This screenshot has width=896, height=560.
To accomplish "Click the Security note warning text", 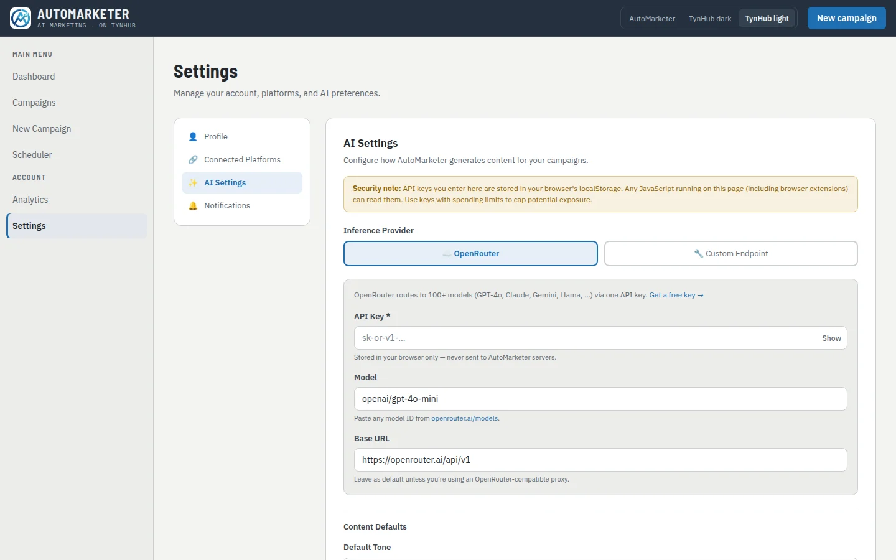I will click(600, 194).
